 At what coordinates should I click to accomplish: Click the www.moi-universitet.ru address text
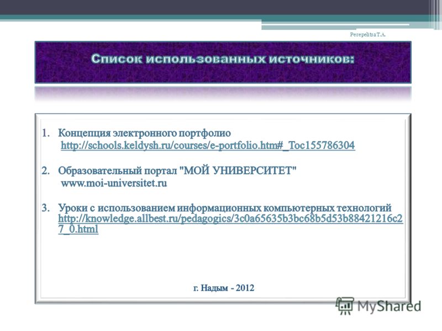[x=114, y=183]
